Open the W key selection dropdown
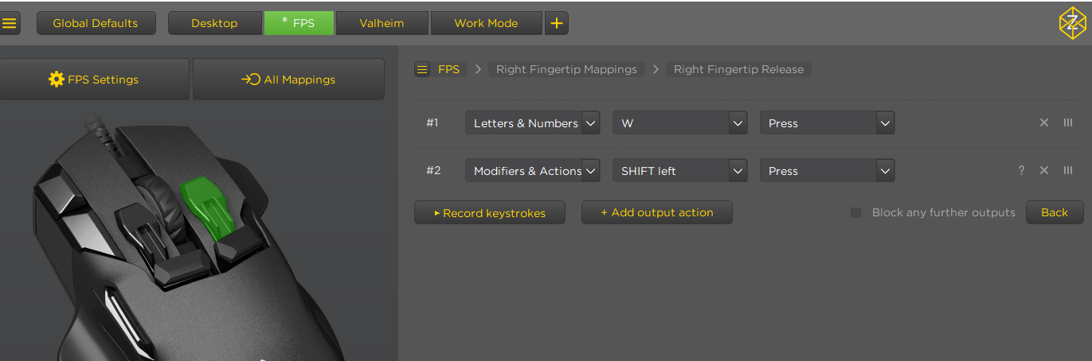The height and width of the screenshot is (361, 1092). pos(737,123)
